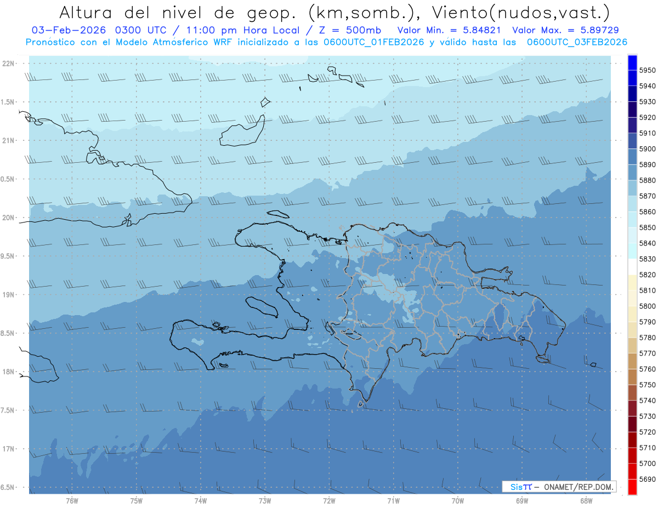This screenshot has height=508, width=658.
Task: Click the 'ONAMET/REP.DOM.' credit label
Action: (x=578, y=487)
